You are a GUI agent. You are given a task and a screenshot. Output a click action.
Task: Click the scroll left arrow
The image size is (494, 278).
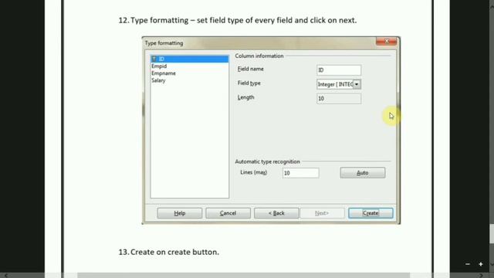coord(5,276)
